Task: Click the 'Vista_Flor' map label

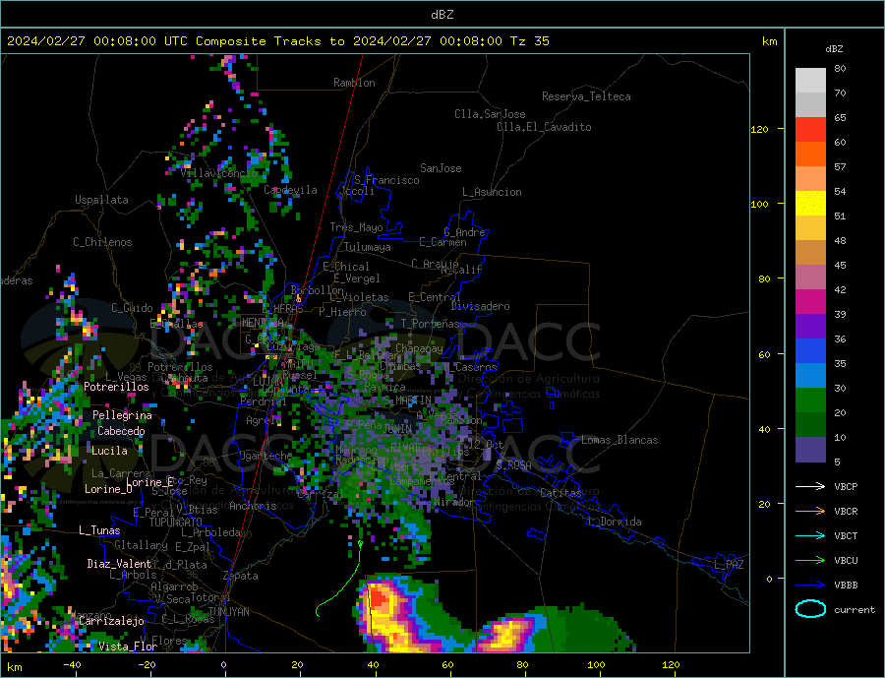Action: [x=128, y=647]
